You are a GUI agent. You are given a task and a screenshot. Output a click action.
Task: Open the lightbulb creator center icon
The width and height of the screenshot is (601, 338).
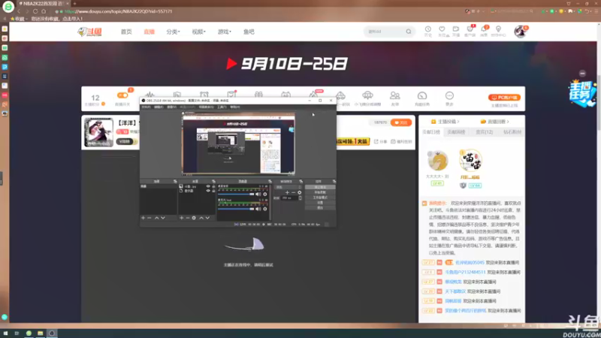click(498, 31)
